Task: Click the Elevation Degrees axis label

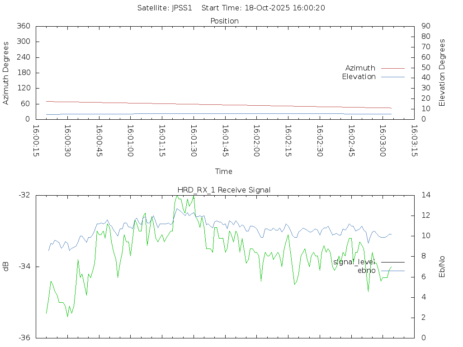Action: pos(442,72)
